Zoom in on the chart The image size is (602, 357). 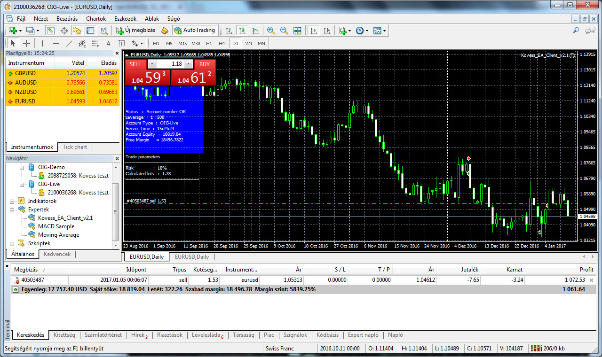271,31
